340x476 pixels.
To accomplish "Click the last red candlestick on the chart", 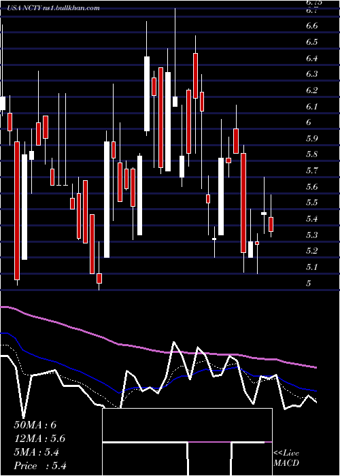I will pyautogui.click(x=271, y=224).
